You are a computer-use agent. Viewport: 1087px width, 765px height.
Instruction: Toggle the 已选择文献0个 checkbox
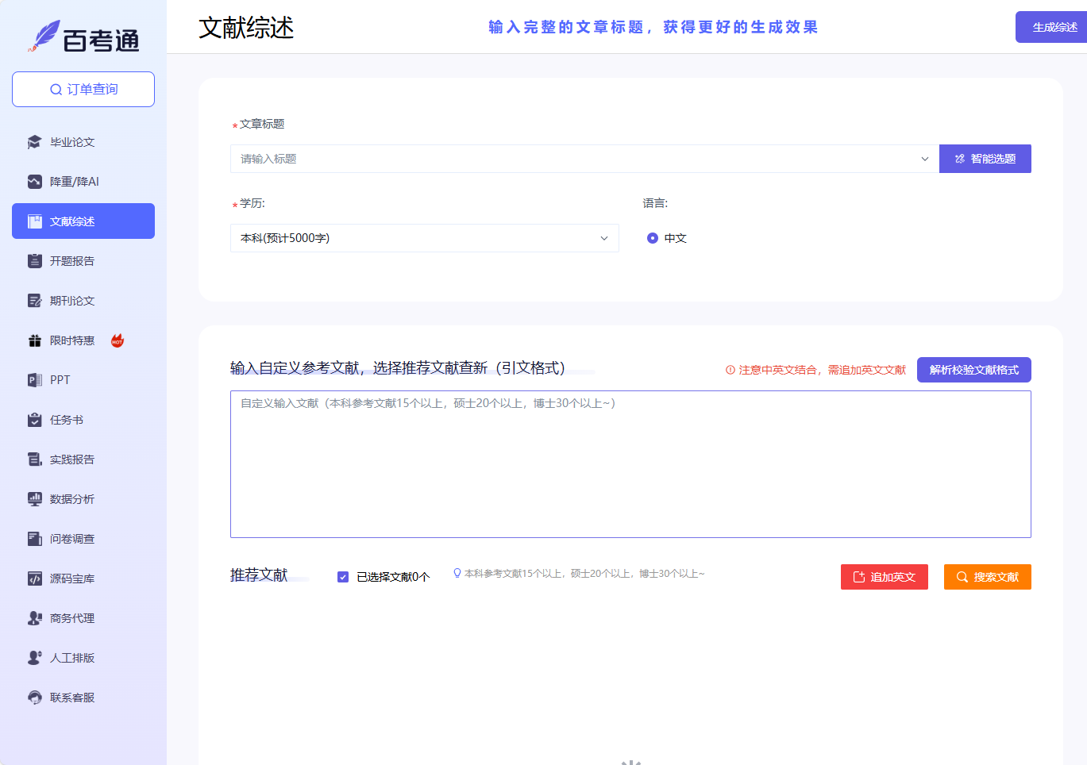[343, 577]
